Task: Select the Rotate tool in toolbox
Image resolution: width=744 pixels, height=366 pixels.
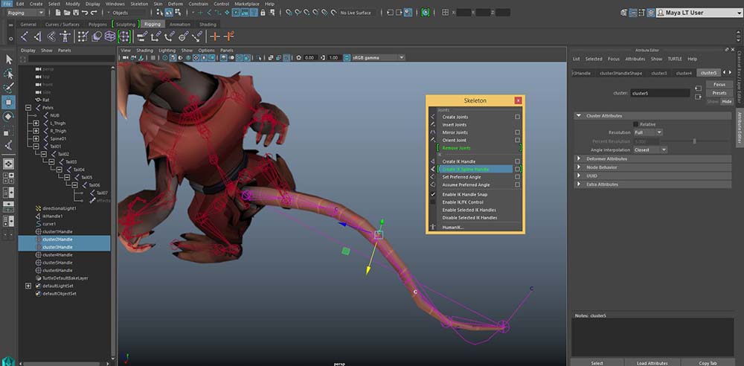Action: tap(9, 116)
